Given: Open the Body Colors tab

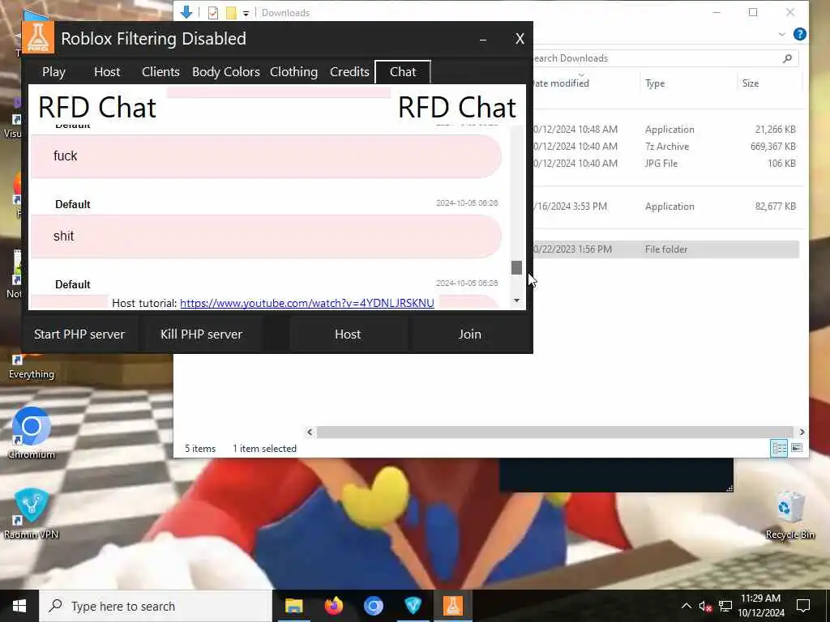Looking at the screenshot, I should (226, 72).
